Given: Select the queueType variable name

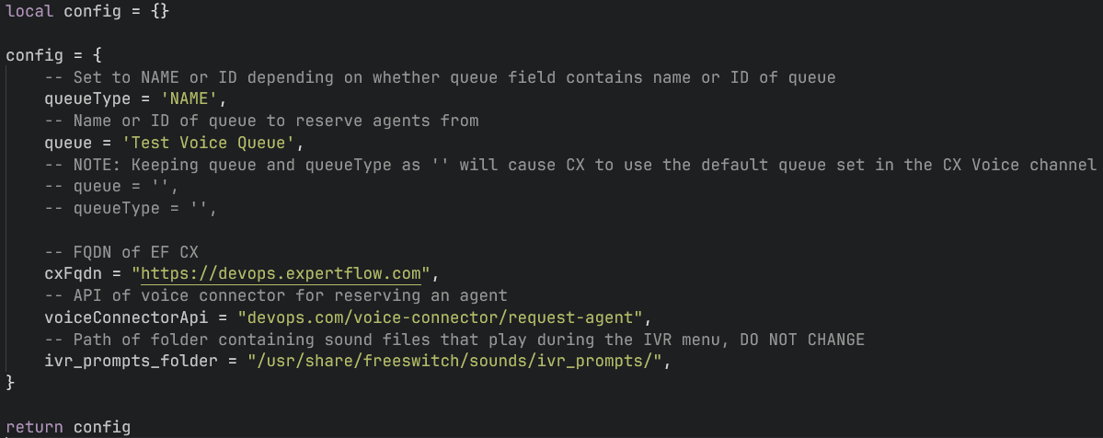Looking at the screenshot, I should pyautogui.click(x=87, y=99).
